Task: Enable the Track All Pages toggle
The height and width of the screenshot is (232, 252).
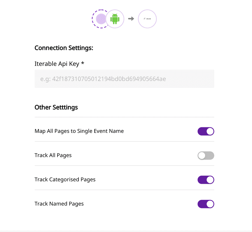Action: [x=206, y=155]
